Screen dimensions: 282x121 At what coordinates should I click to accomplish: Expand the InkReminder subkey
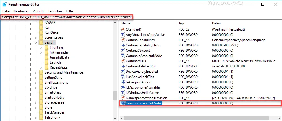(41, 52)
